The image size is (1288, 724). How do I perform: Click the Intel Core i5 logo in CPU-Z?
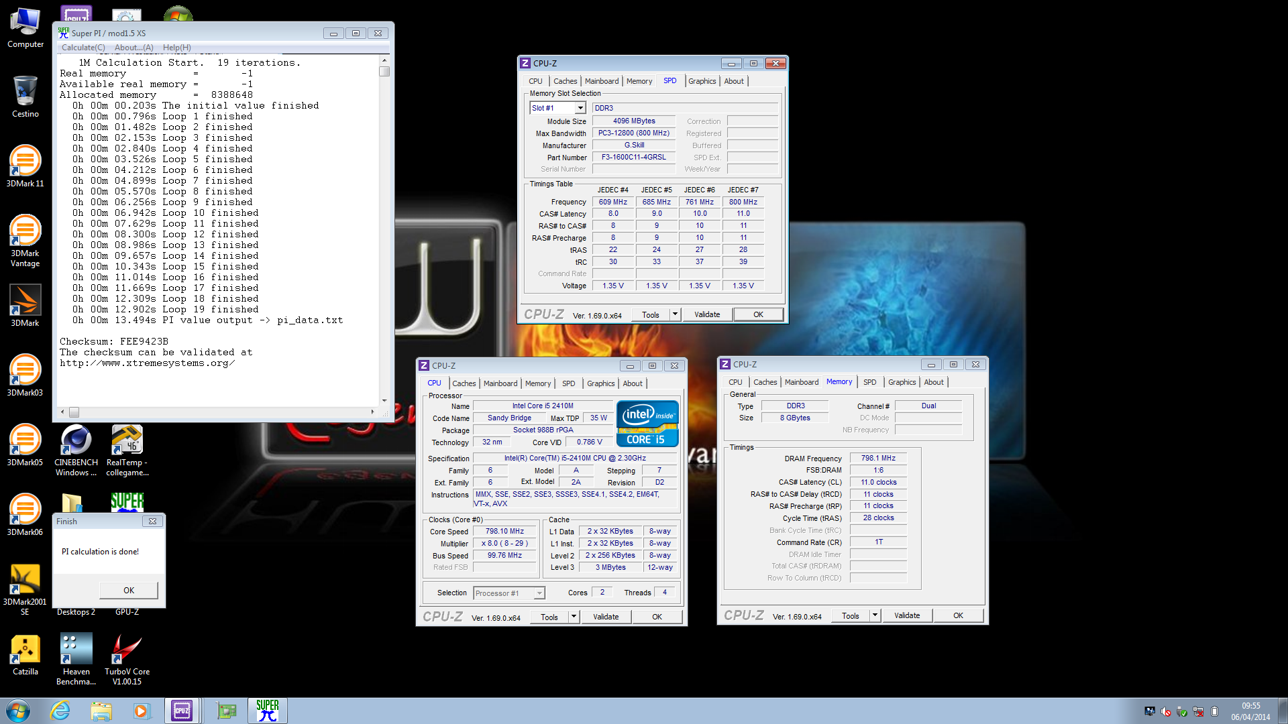click(x=647, y=424)
